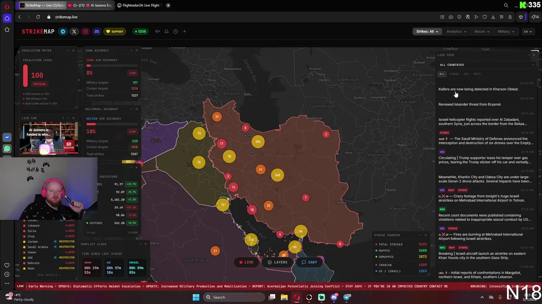This screenshot has height=304, width=542.
Task: Open Opera tab search magnifier icon
Action: click(506, 5)
